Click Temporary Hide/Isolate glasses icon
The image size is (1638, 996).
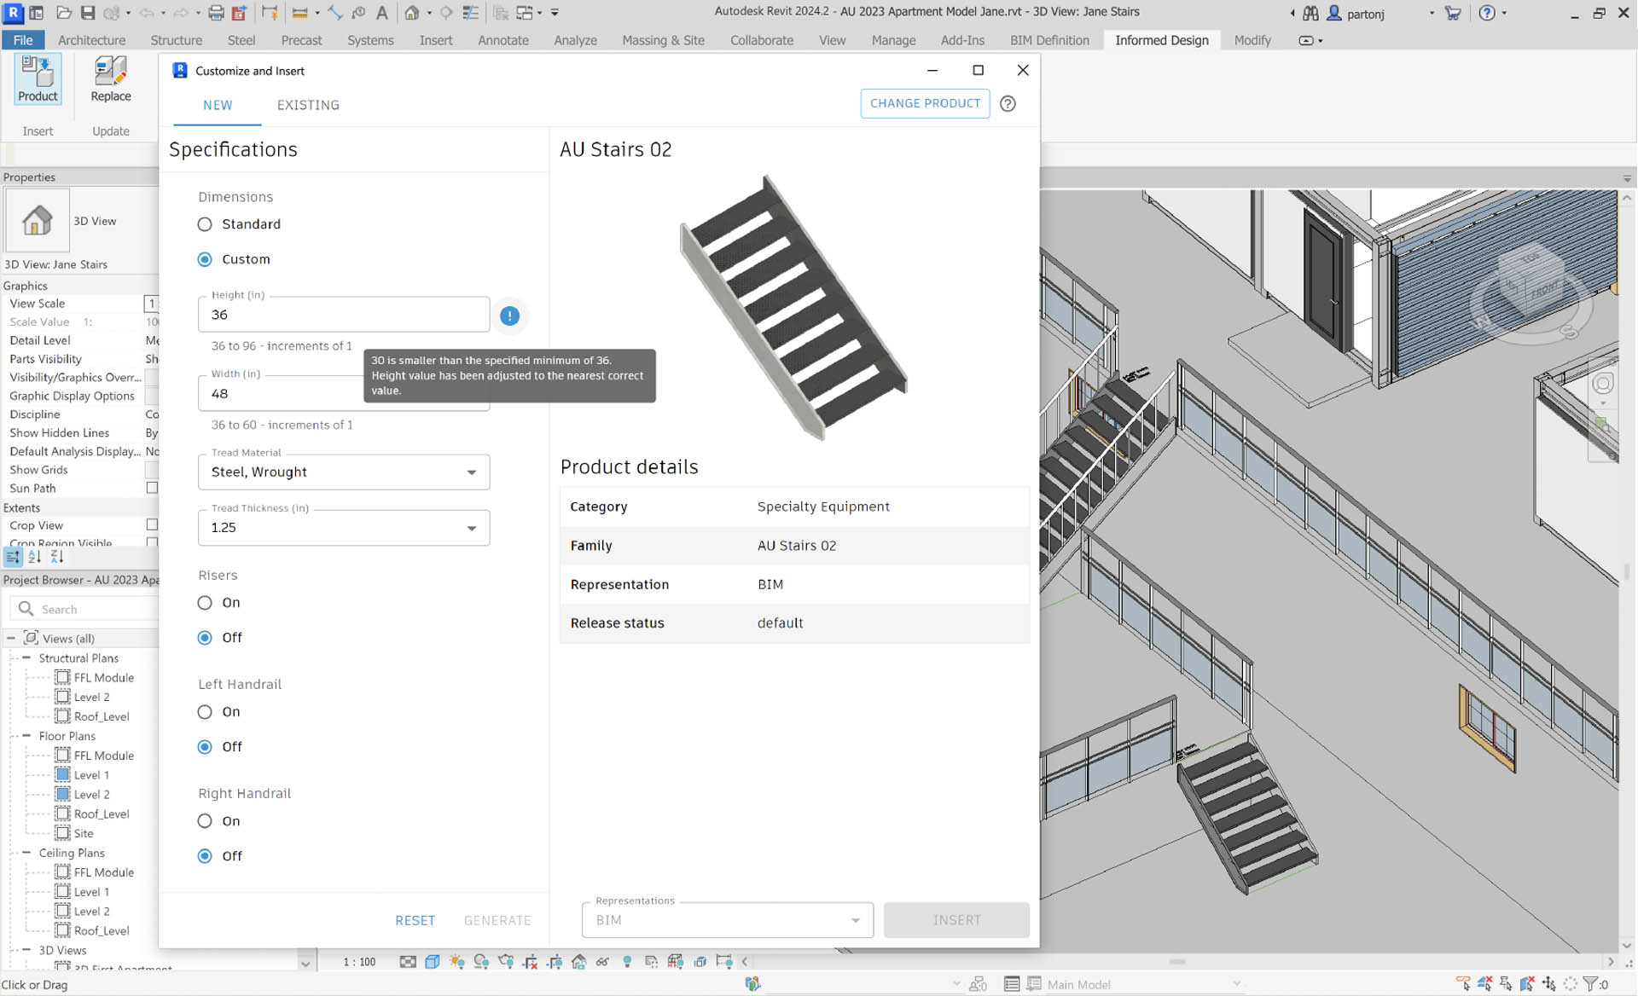602,962
